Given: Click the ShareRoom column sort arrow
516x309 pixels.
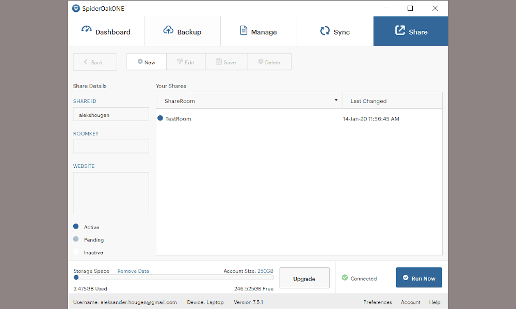Looking at the screenshot, I should click(336, 100).
